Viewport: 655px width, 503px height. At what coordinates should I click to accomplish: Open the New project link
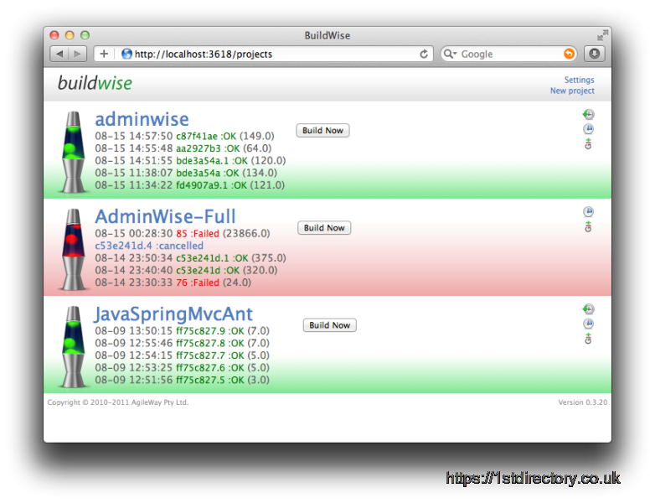pos(572,91)
